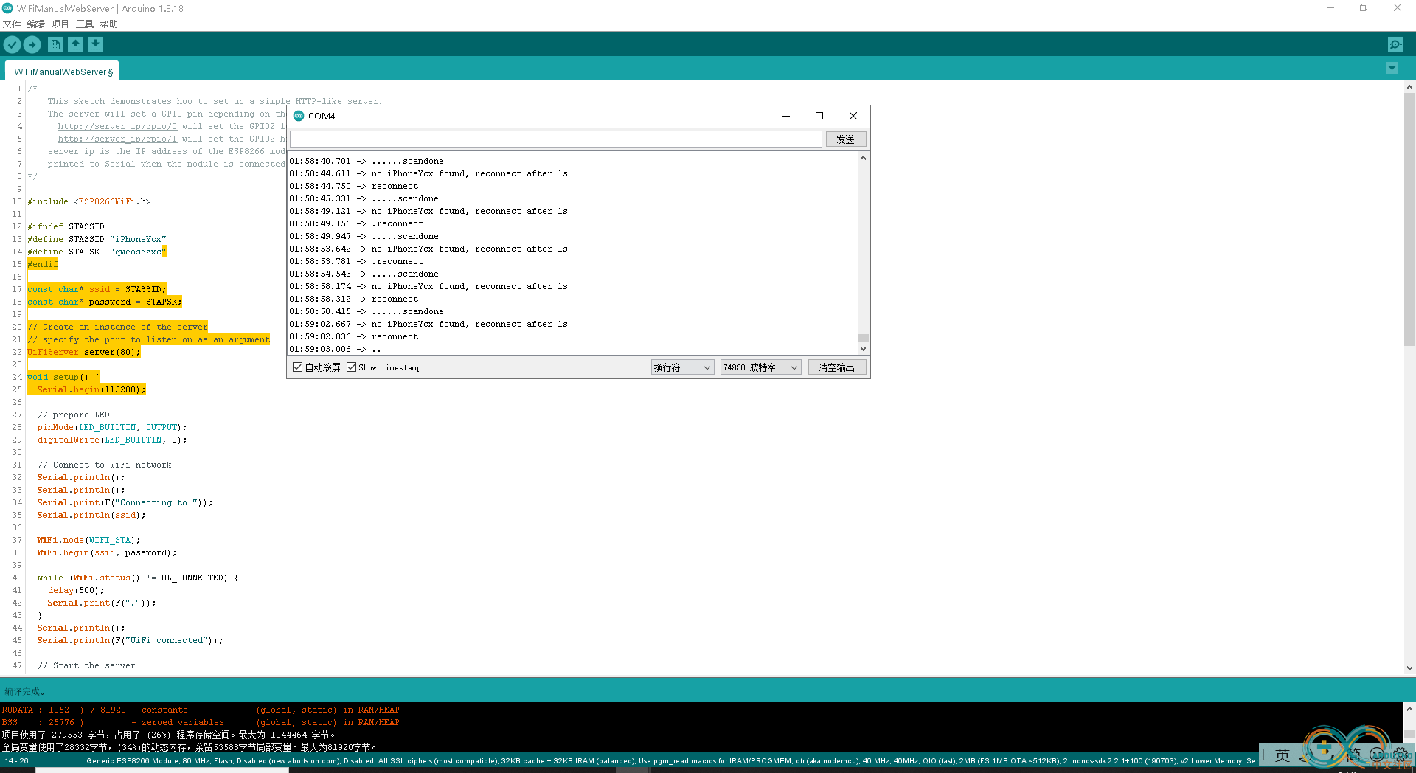Toggle the Show timestamp checkbox
This screenshot has height=773, width=1416.
click(x=352, y=367)
